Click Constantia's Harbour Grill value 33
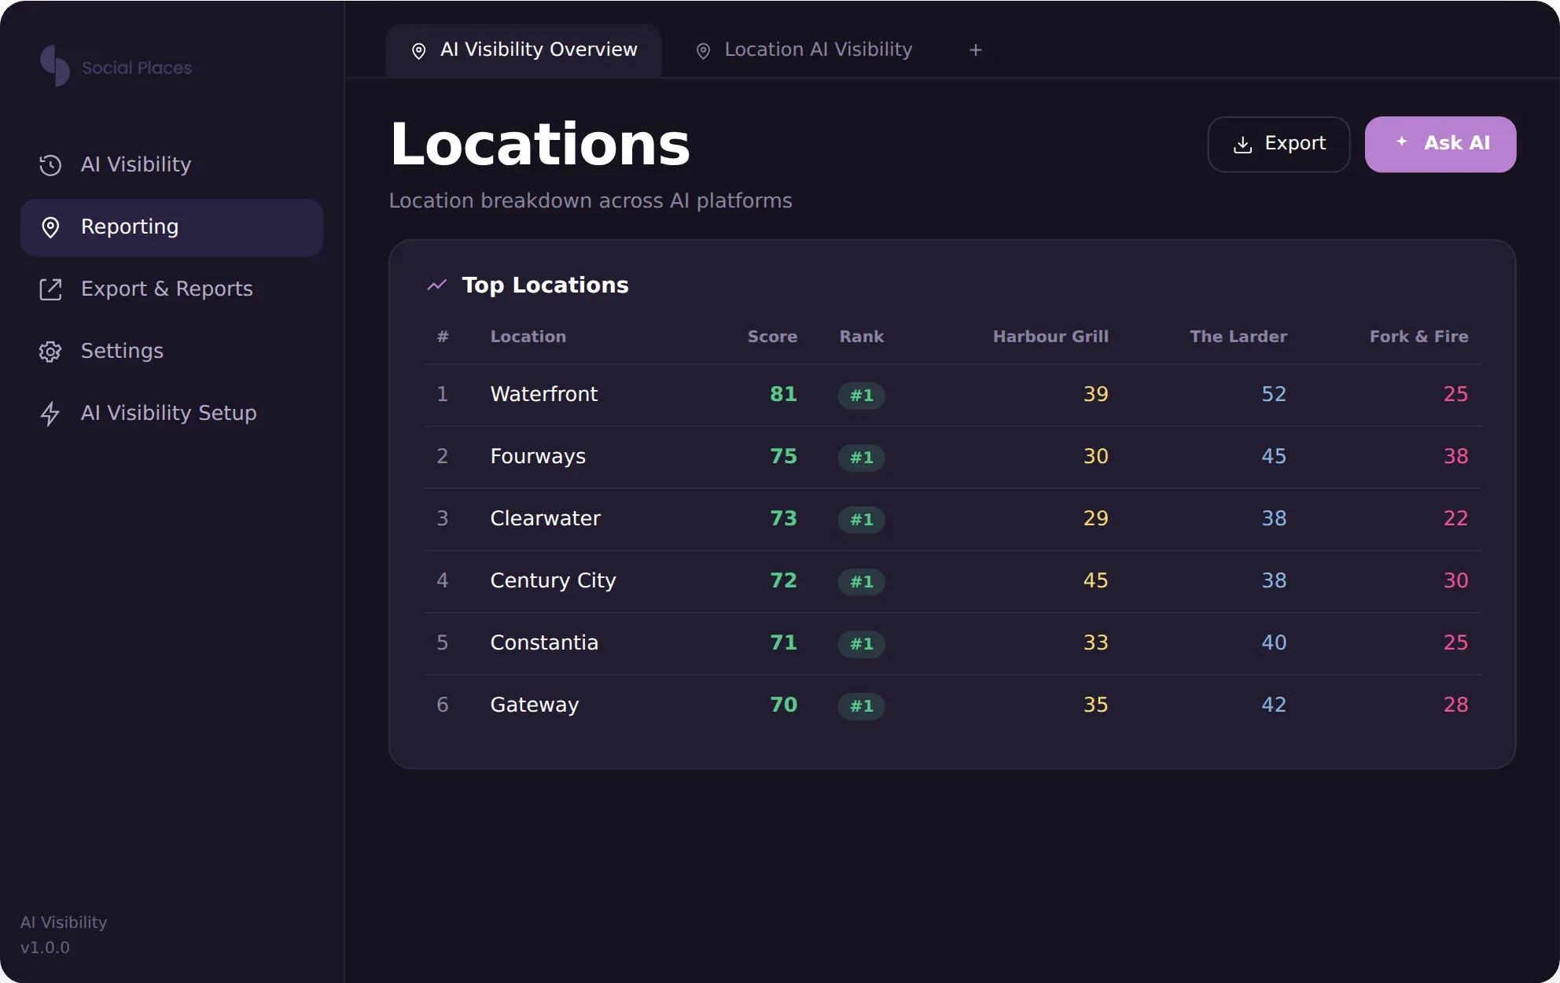This screenshot has width=1560, height=983. 1095,643
